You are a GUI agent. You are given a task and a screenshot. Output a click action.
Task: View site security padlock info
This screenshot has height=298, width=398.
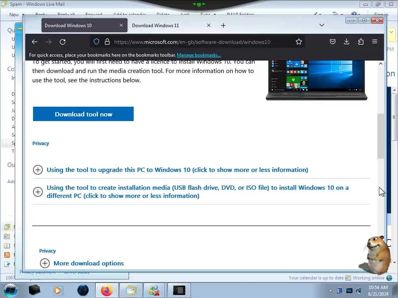[x=107, y=42]
